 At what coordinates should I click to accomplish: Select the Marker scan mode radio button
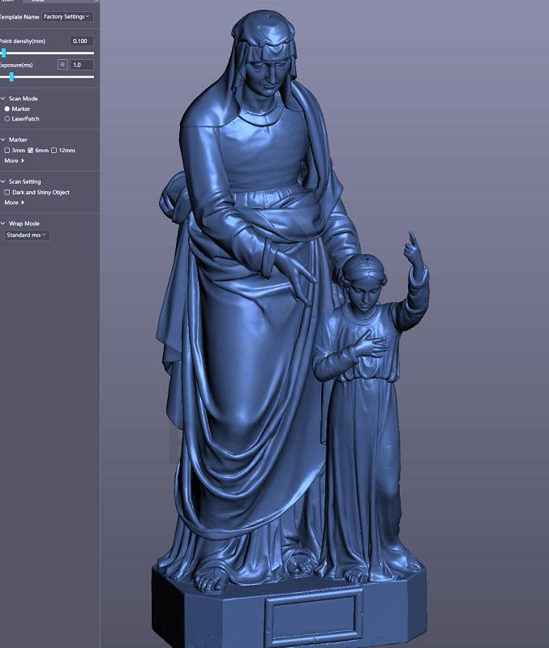tap(7, 109)
